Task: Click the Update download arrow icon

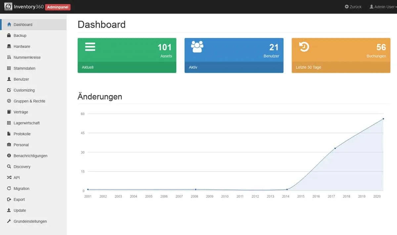Action: click(x=9, y=210)
